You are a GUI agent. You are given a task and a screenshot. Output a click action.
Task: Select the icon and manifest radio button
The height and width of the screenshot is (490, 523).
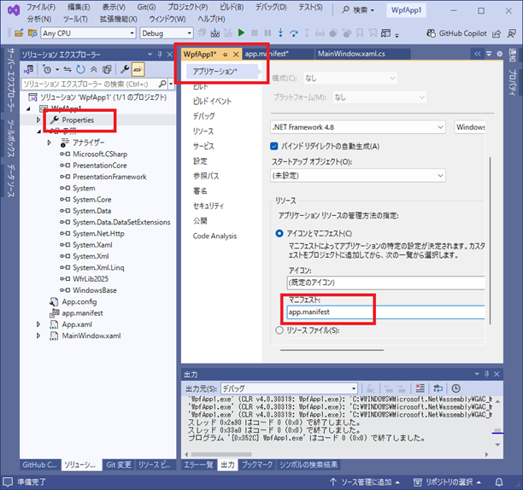(279, 234)
